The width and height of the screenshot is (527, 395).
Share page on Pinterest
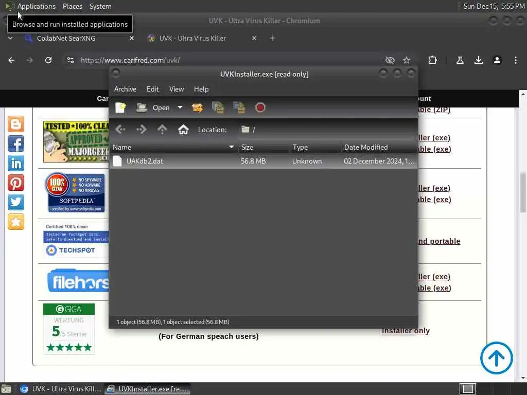pos(16,183)
